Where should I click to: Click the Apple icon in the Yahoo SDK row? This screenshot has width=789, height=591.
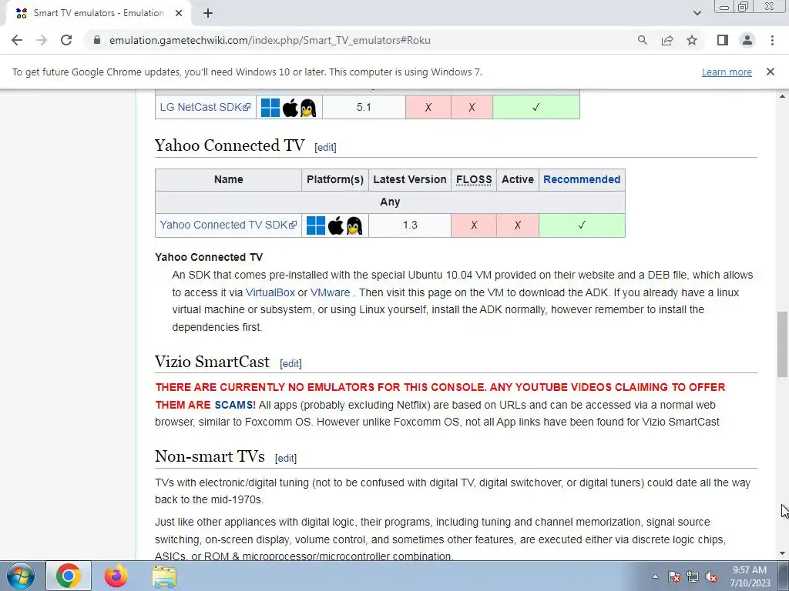coord(336,225)
